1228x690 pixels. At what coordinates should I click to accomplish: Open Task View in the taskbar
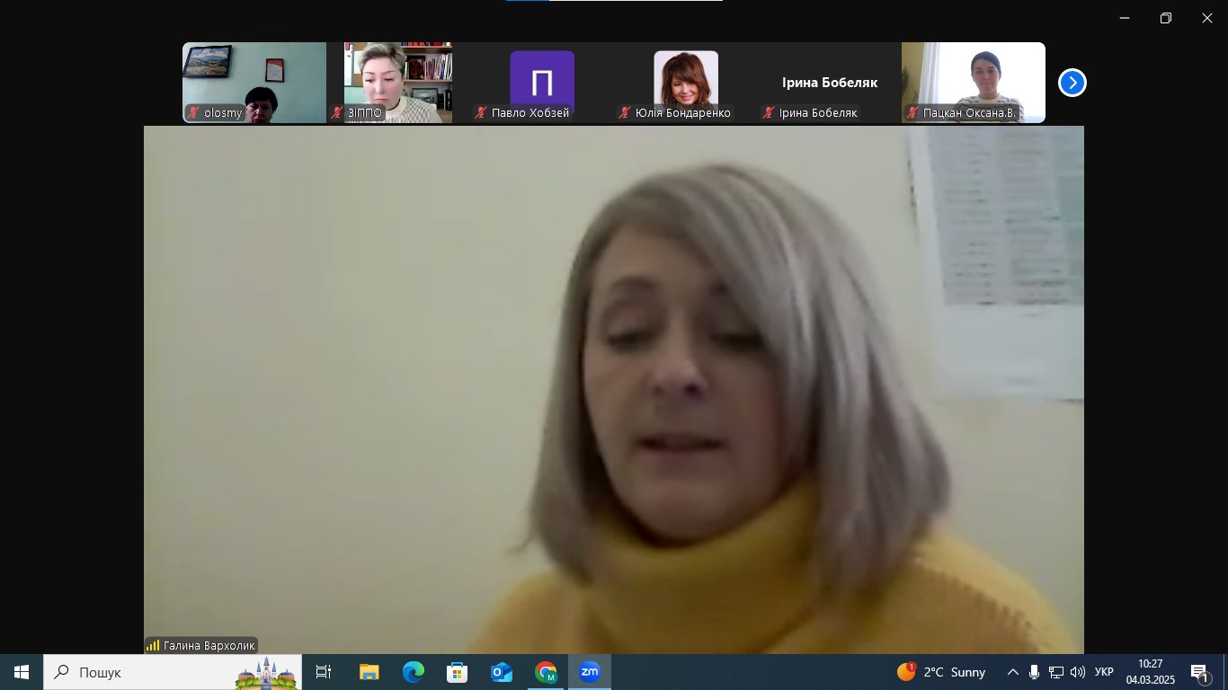(324, 672)
